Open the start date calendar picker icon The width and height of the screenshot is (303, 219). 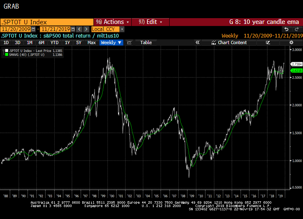coord(33,29)
